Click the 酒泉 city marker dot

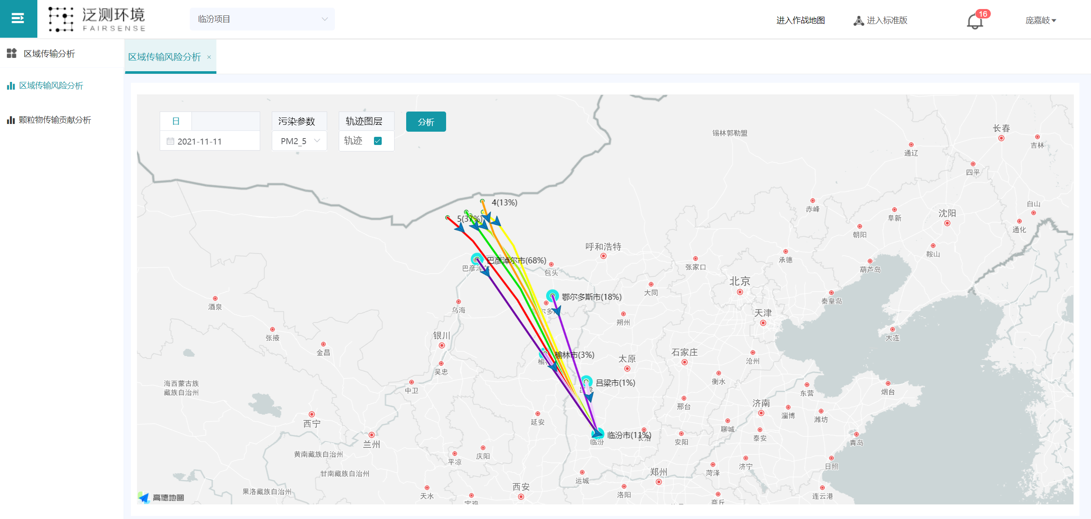pos(215,299)
